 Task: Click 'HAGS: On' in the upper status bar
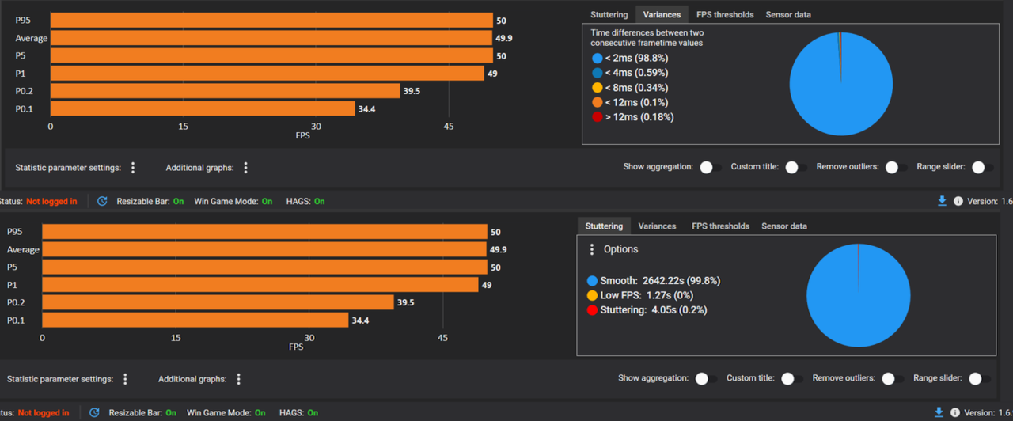305,201
